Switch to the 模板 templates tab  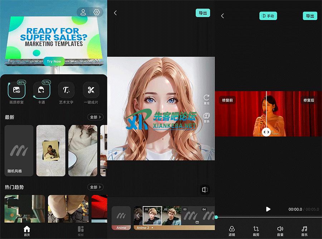tap(80, 230)
